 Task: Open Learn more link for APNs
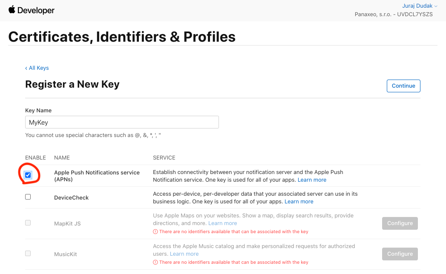click(x=312, y=180)
